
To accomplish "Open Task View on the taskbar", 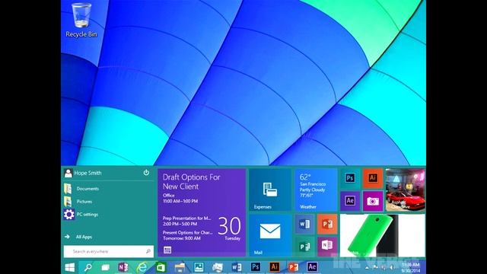I will (x=106, y=267).
